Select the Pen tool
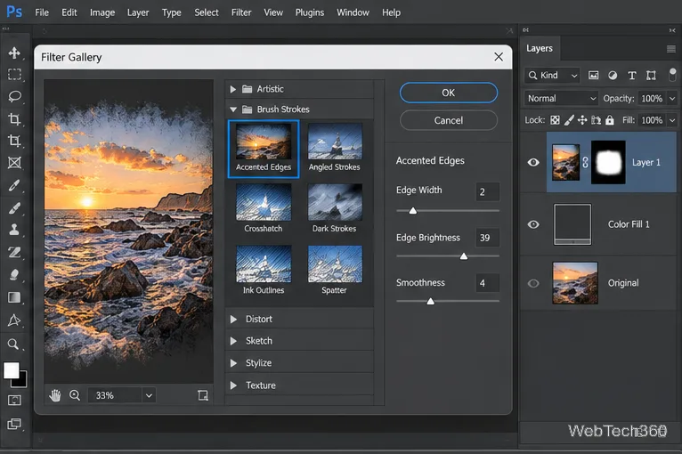 14,320
